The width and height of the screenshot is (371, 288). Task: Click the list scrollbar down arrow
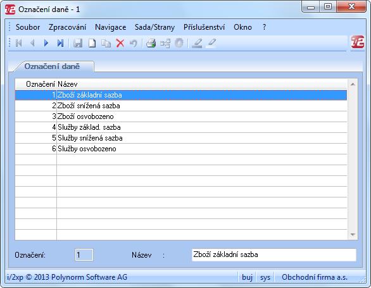[x=353, y=235]
